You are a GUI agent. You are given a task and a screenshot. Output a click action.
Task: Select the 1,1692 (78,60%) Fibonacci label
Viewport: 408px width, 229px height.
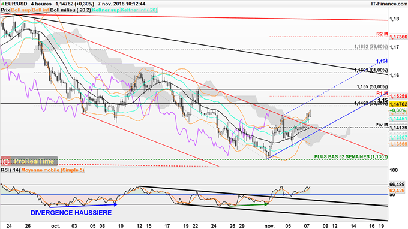pyautogui.click(x=371, y=47)
